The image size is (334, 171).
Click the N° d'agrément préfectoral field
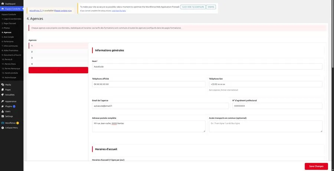pyautogui.click(x=277, y=106)
